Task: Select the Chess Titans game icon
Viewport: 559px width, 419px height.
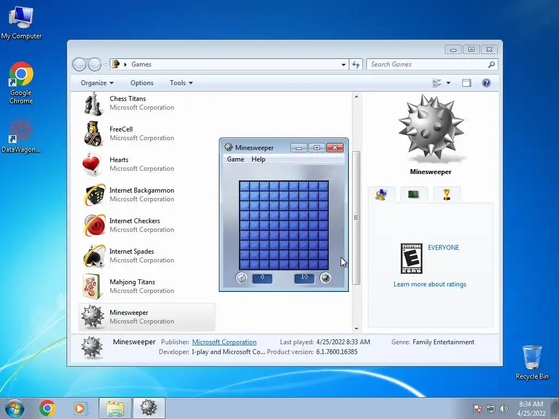Action: coord(93,104)
